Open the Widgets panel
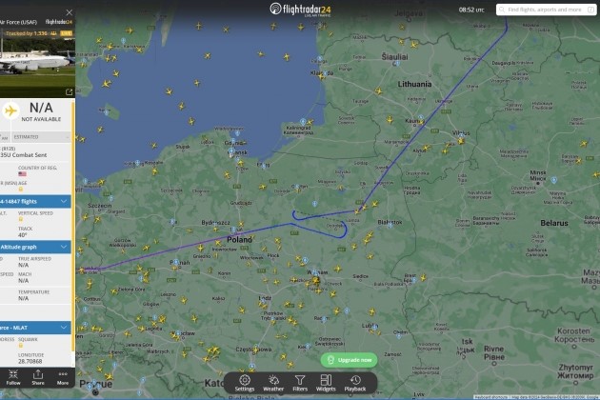This screenshot has width=600, height=400. point(326,383)
